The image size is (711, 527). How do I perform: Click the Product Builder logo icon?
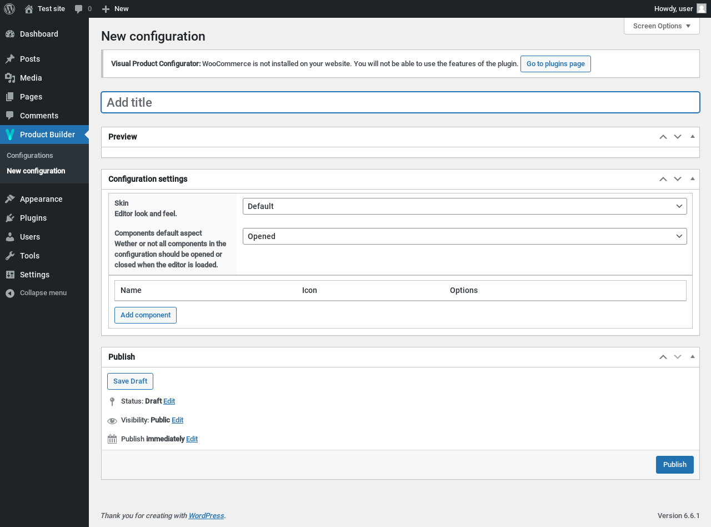click(10, 135)
